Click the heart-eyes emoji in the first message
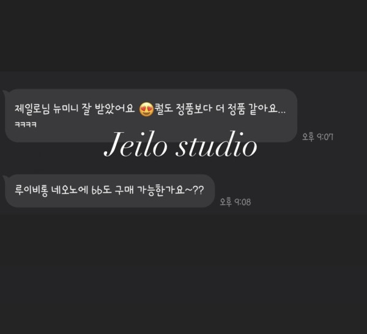Viewport: 367px width, 334px height. 146,109
